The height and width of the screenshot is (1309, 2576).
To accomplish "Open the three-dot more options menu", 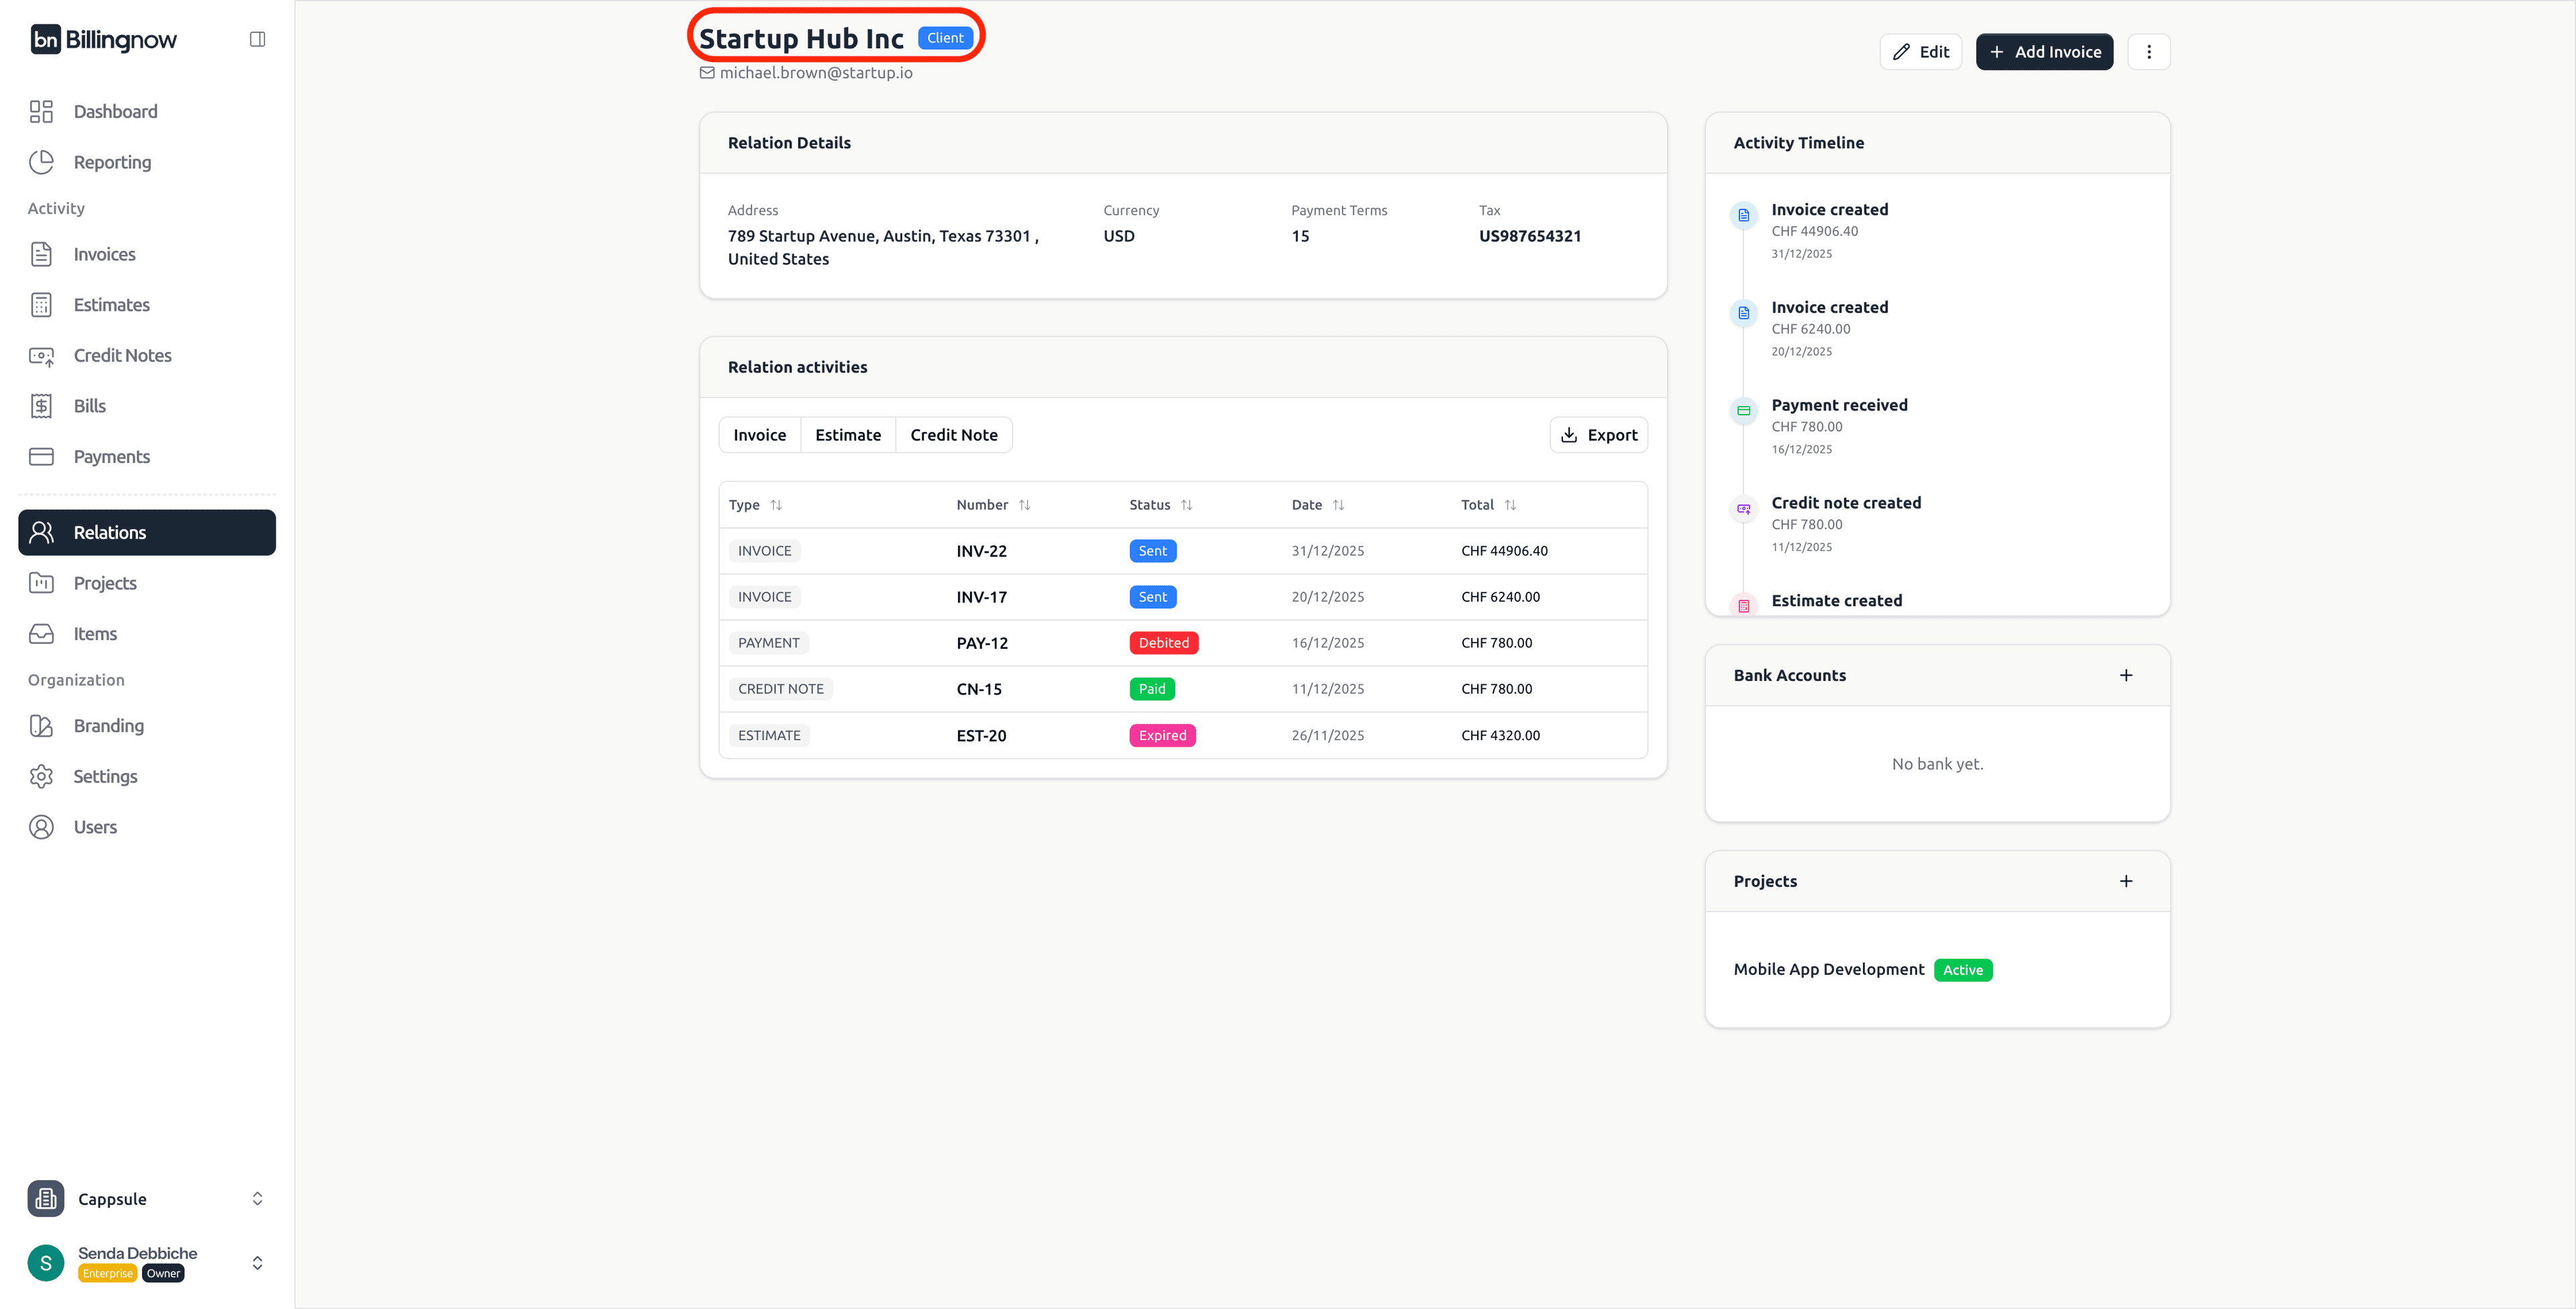I will (x=2148, y=52).
